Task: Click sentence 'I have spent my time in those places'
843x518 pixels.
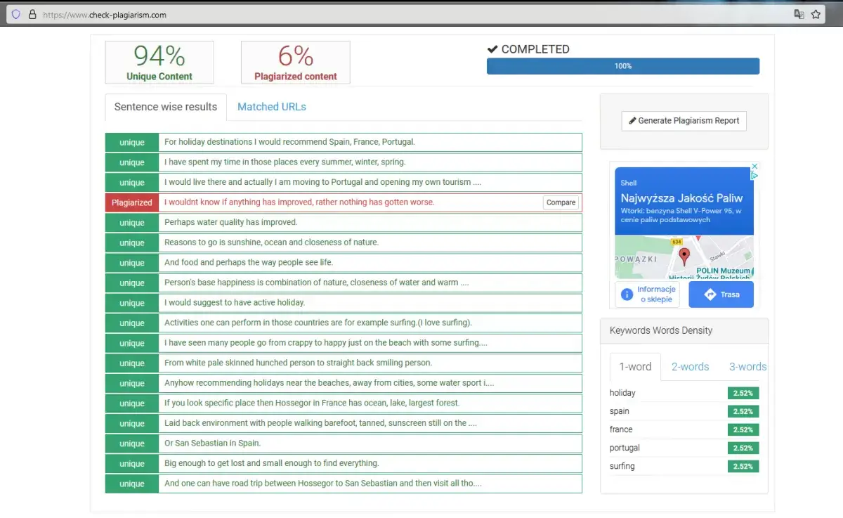Action: click(285, 162)
